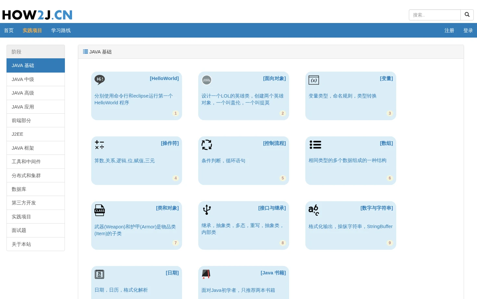477x299 pixels.
Task: Select 分布式和集群 in the sidebar
Action: tap(36, 176)
